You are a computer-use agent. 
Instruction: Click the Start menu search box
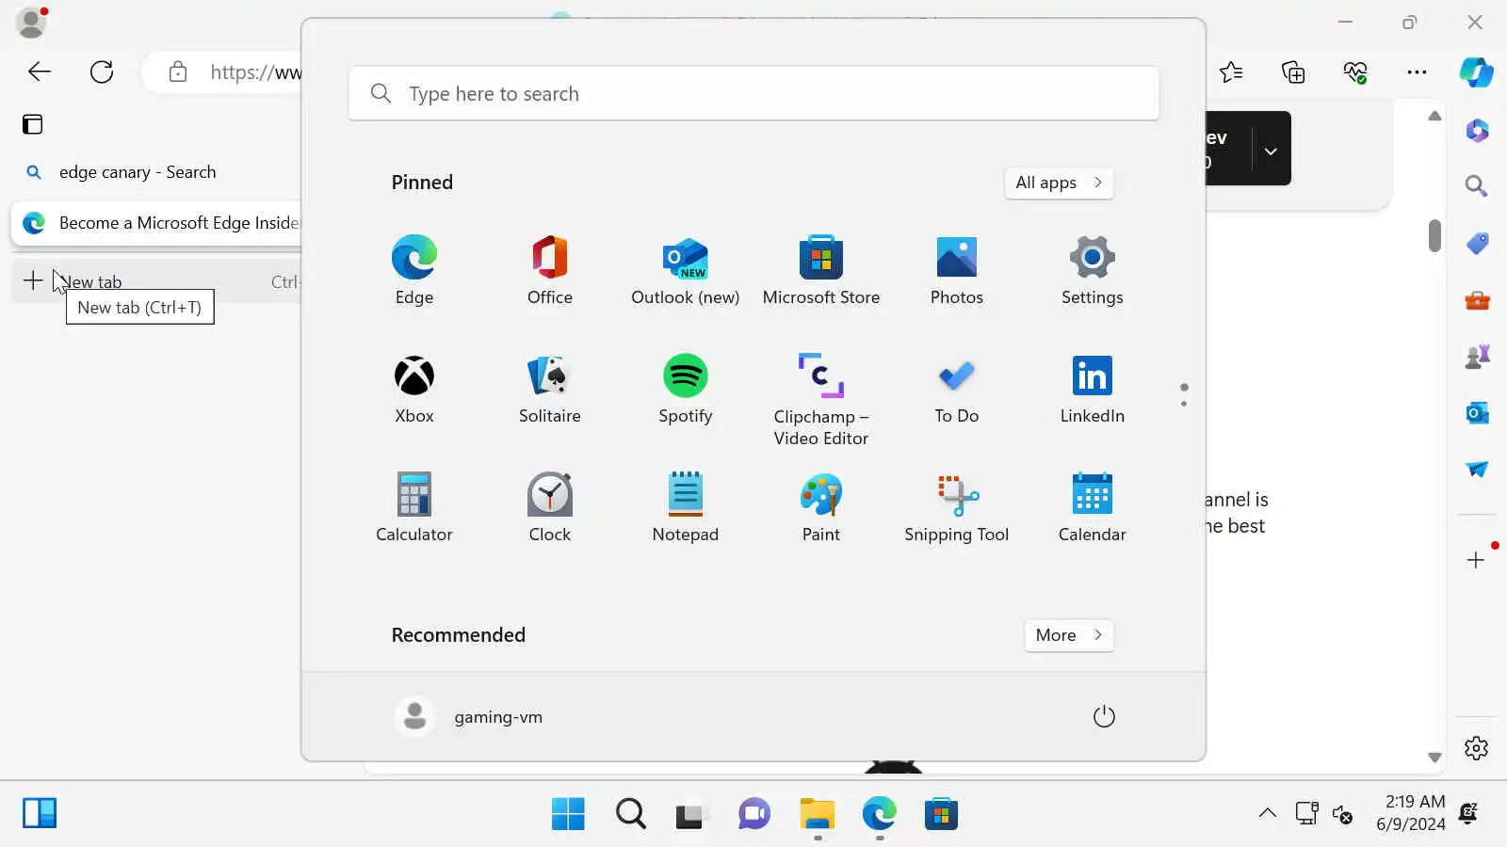[x=753, y=93]
